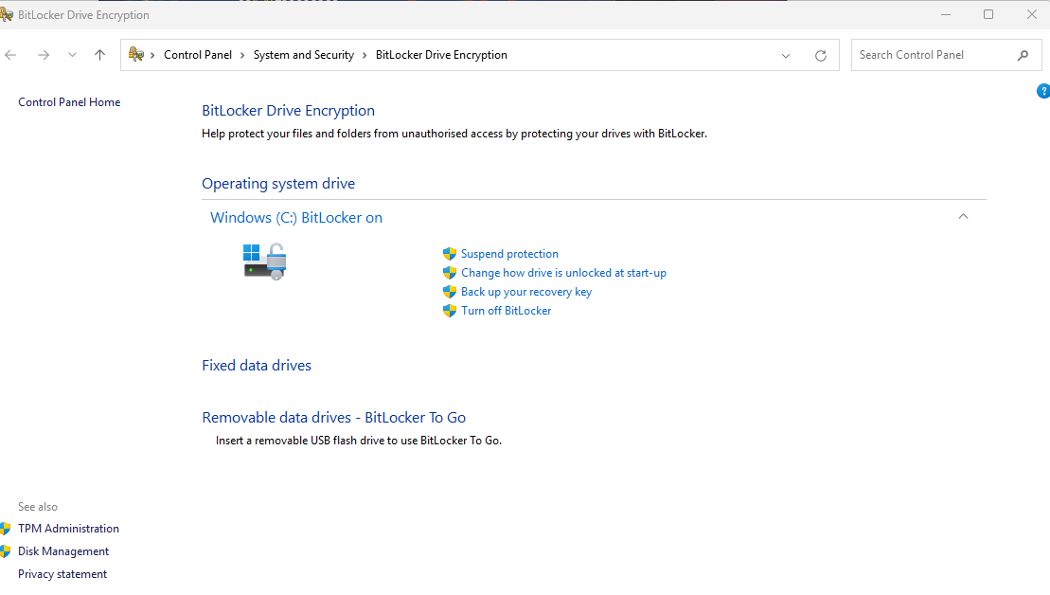Click Turn off BitLocker link
The image size is (1050, 595).
tap(507, 310)
